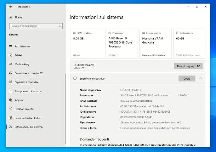
Task: Click the Informazioni sul sistema info icon
Action: [11, 127]
